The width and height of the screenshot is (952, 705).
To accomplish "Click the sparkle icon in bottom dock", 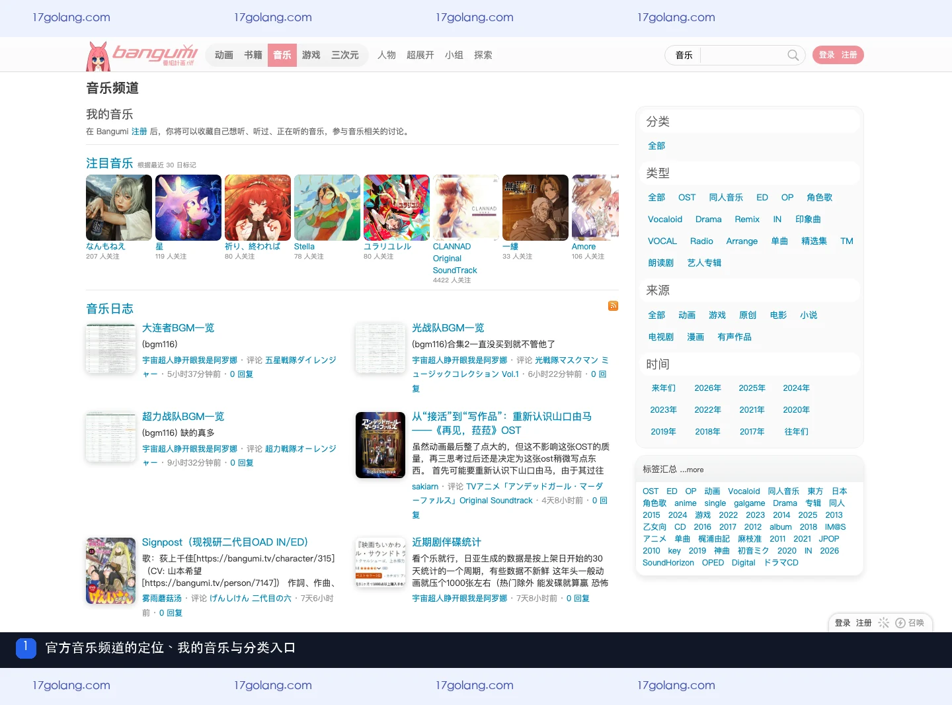I will [883, 623].
